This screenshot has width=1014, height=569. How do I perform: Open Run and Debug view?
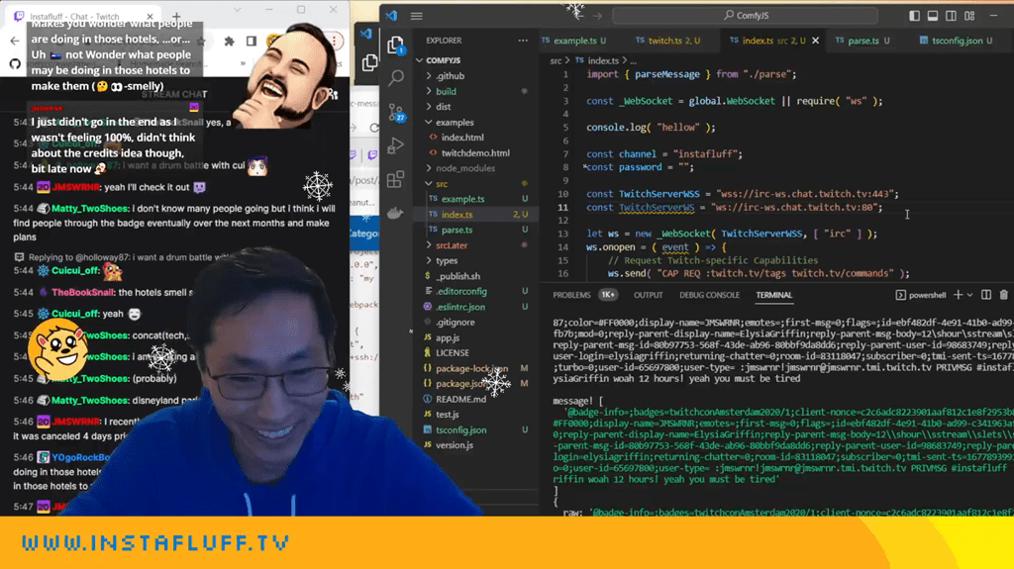tap(395, 146)
